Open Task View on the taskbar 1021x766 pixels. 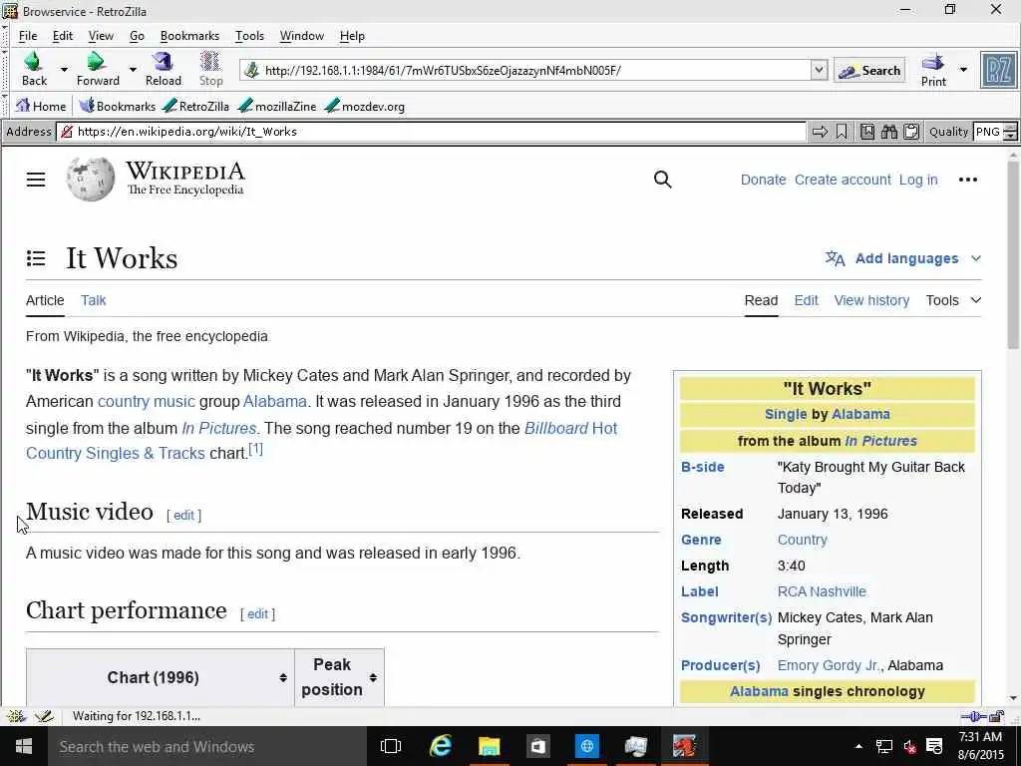pyautogui.click(x=391, y=746)
